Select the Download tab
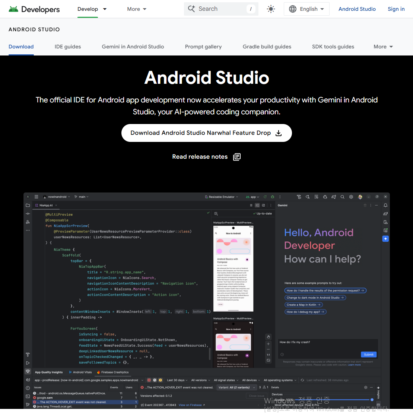 click(x=21, y=47)
